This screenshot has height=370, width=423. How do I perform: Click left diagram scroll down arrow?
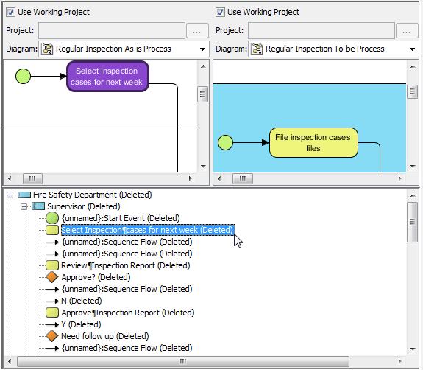pos(203,167)
